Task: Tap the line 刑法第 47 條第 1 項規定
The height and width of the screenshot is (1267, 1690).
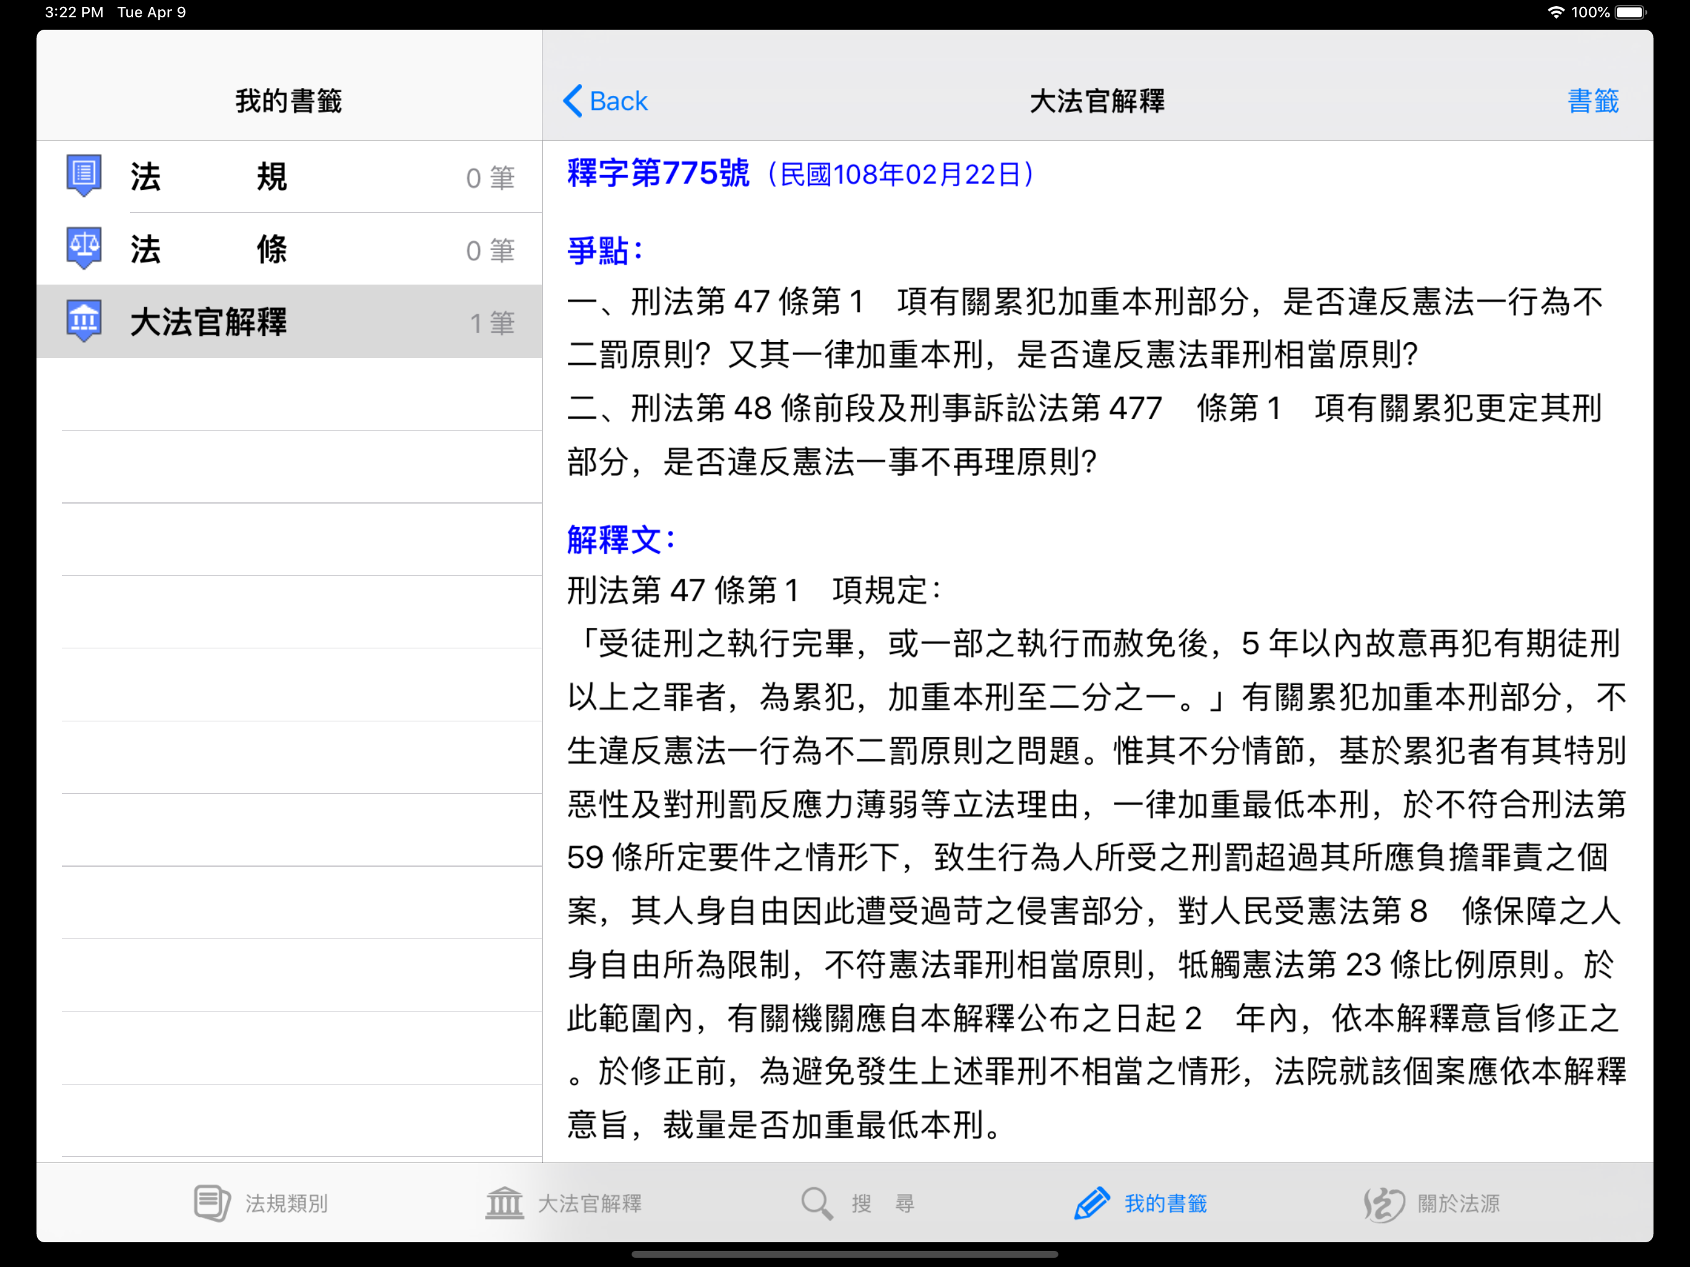Action: pyautogui.click(x=755, y=590)
